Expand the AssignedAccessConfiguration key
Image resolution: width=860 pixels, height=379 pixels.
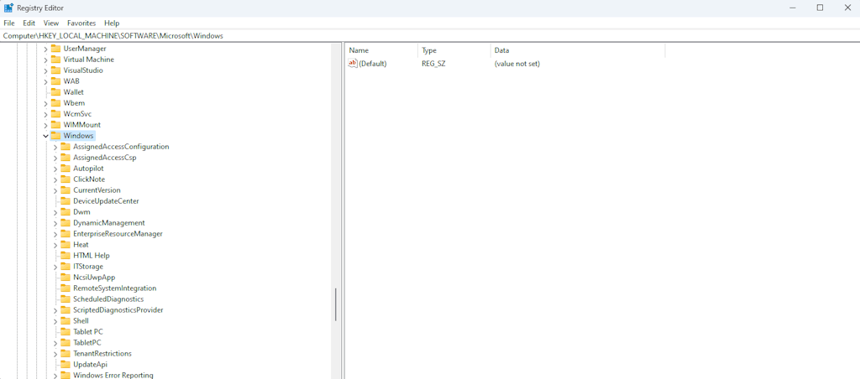pyautogui.click(x=55, y=147)
